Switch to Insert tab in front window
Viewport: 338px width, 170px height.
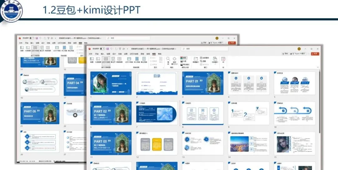tap(103, 54)
